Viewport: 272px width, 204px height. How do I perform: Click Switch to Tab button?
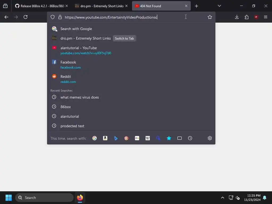tap(124, 38)
